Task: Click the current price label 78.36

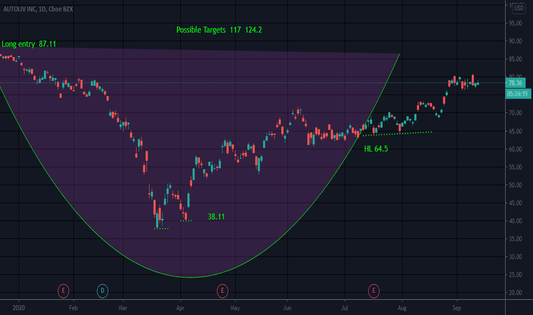Action: click(x=515, y=82)
